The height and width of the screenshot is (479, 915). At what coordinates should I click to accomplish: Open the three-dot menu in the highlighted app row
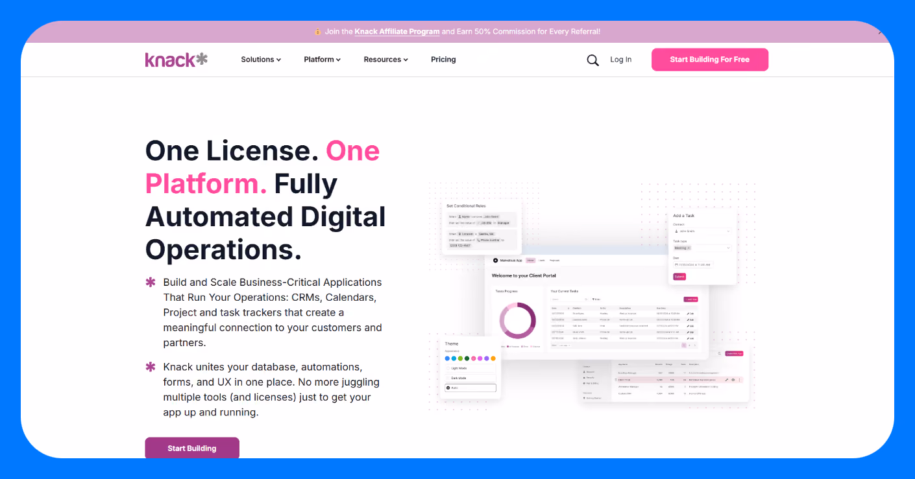tap(739, 380)
